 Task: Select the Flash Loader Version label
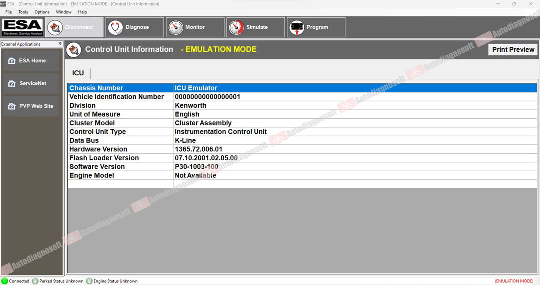tap(104, 158)
